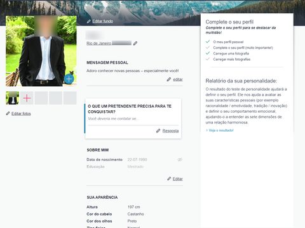Click the Complete o seu perfil heading

[229, 22]
